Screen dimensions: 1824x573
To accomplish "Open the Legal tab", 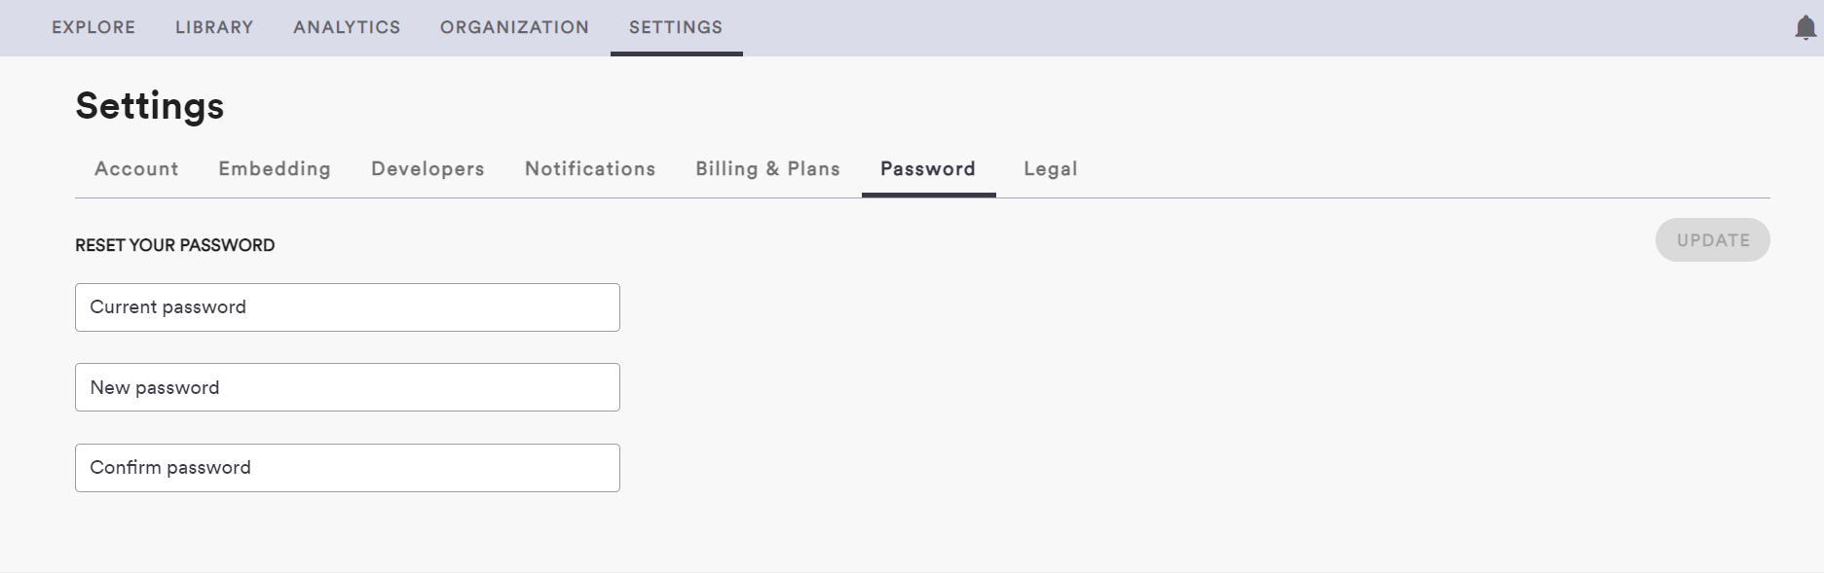I will pyautogui.click(x=1050, y=168).
